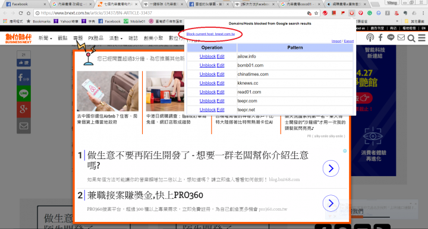Open the LINE icon in site header
This screenshot has height=229, width=428.
click(x=391, y=37)
